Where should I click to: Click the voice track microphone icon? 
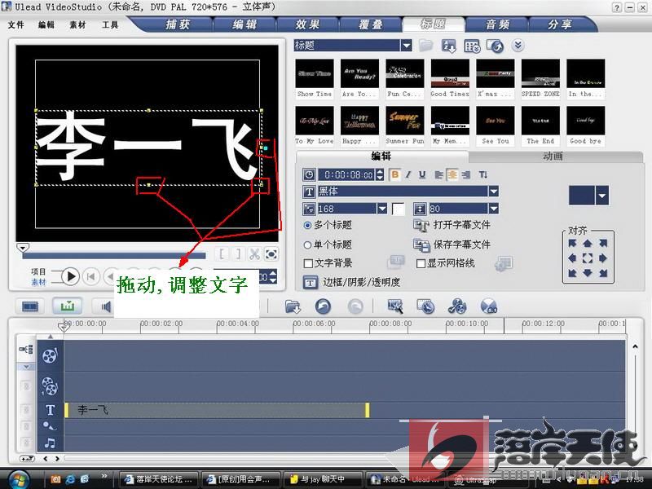[50, 426]
